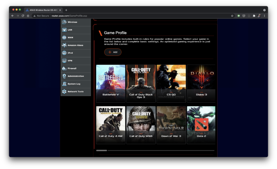Screen dimensions: 277x169
Task: Open Chrome three-dot menu
Action: [264, 16]
